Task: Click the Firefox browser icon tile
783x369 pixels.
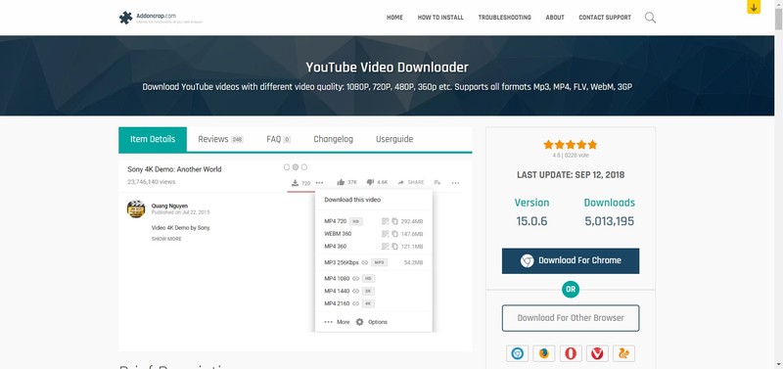Action: click(544, 353)
